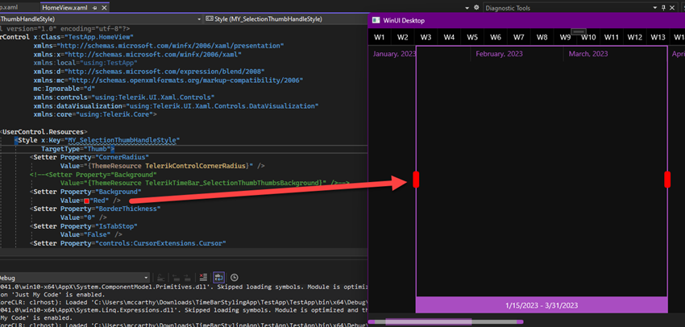Click the W5 week header
The width and height of the screenshot is (685, 327).
[x=472, y=37]
